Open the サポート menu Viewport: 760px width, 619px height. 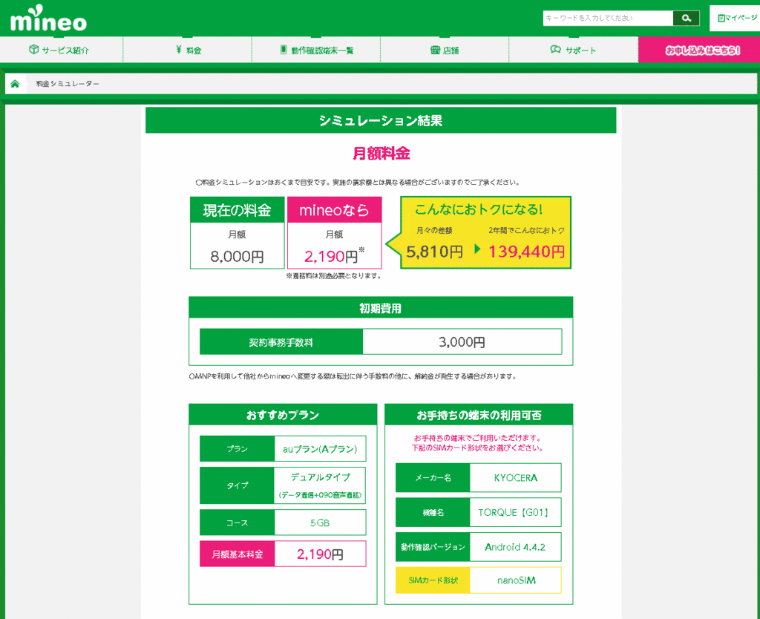pyautogui.click(x=574, y=50)
